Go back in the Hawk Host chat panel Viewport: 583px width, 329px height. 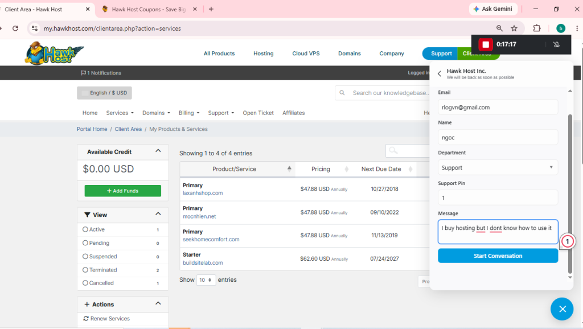coord(440,73)
